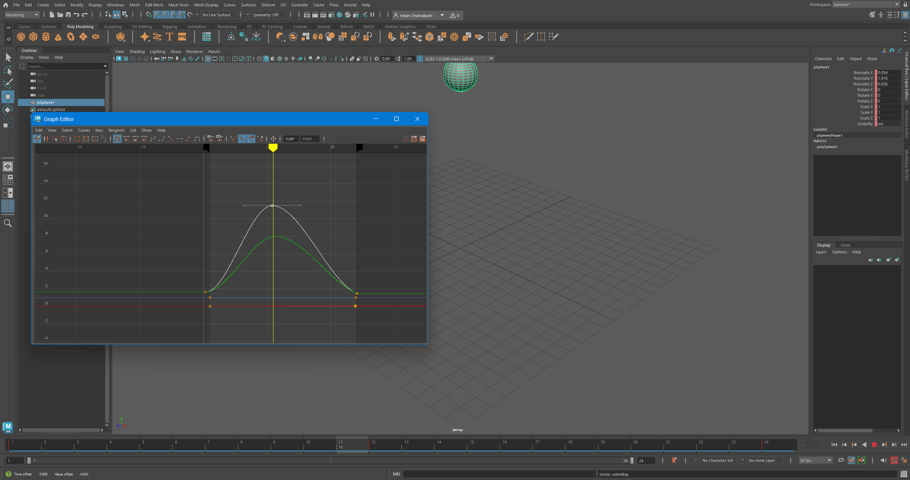Open the No Anim Layer dropdown arrow
This screenshot has height=480, width=910.
(x=742, y=460)
